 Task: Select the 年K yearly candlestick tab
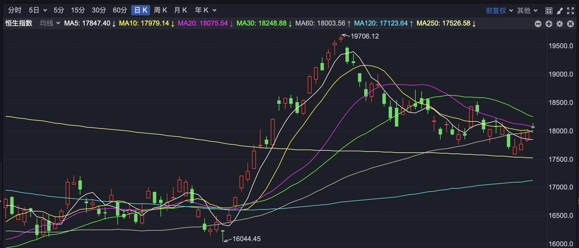pos(202,10)
